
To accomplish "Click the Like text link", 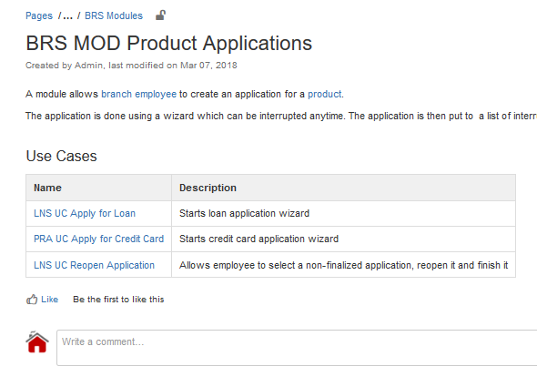I will coord(50,300).
